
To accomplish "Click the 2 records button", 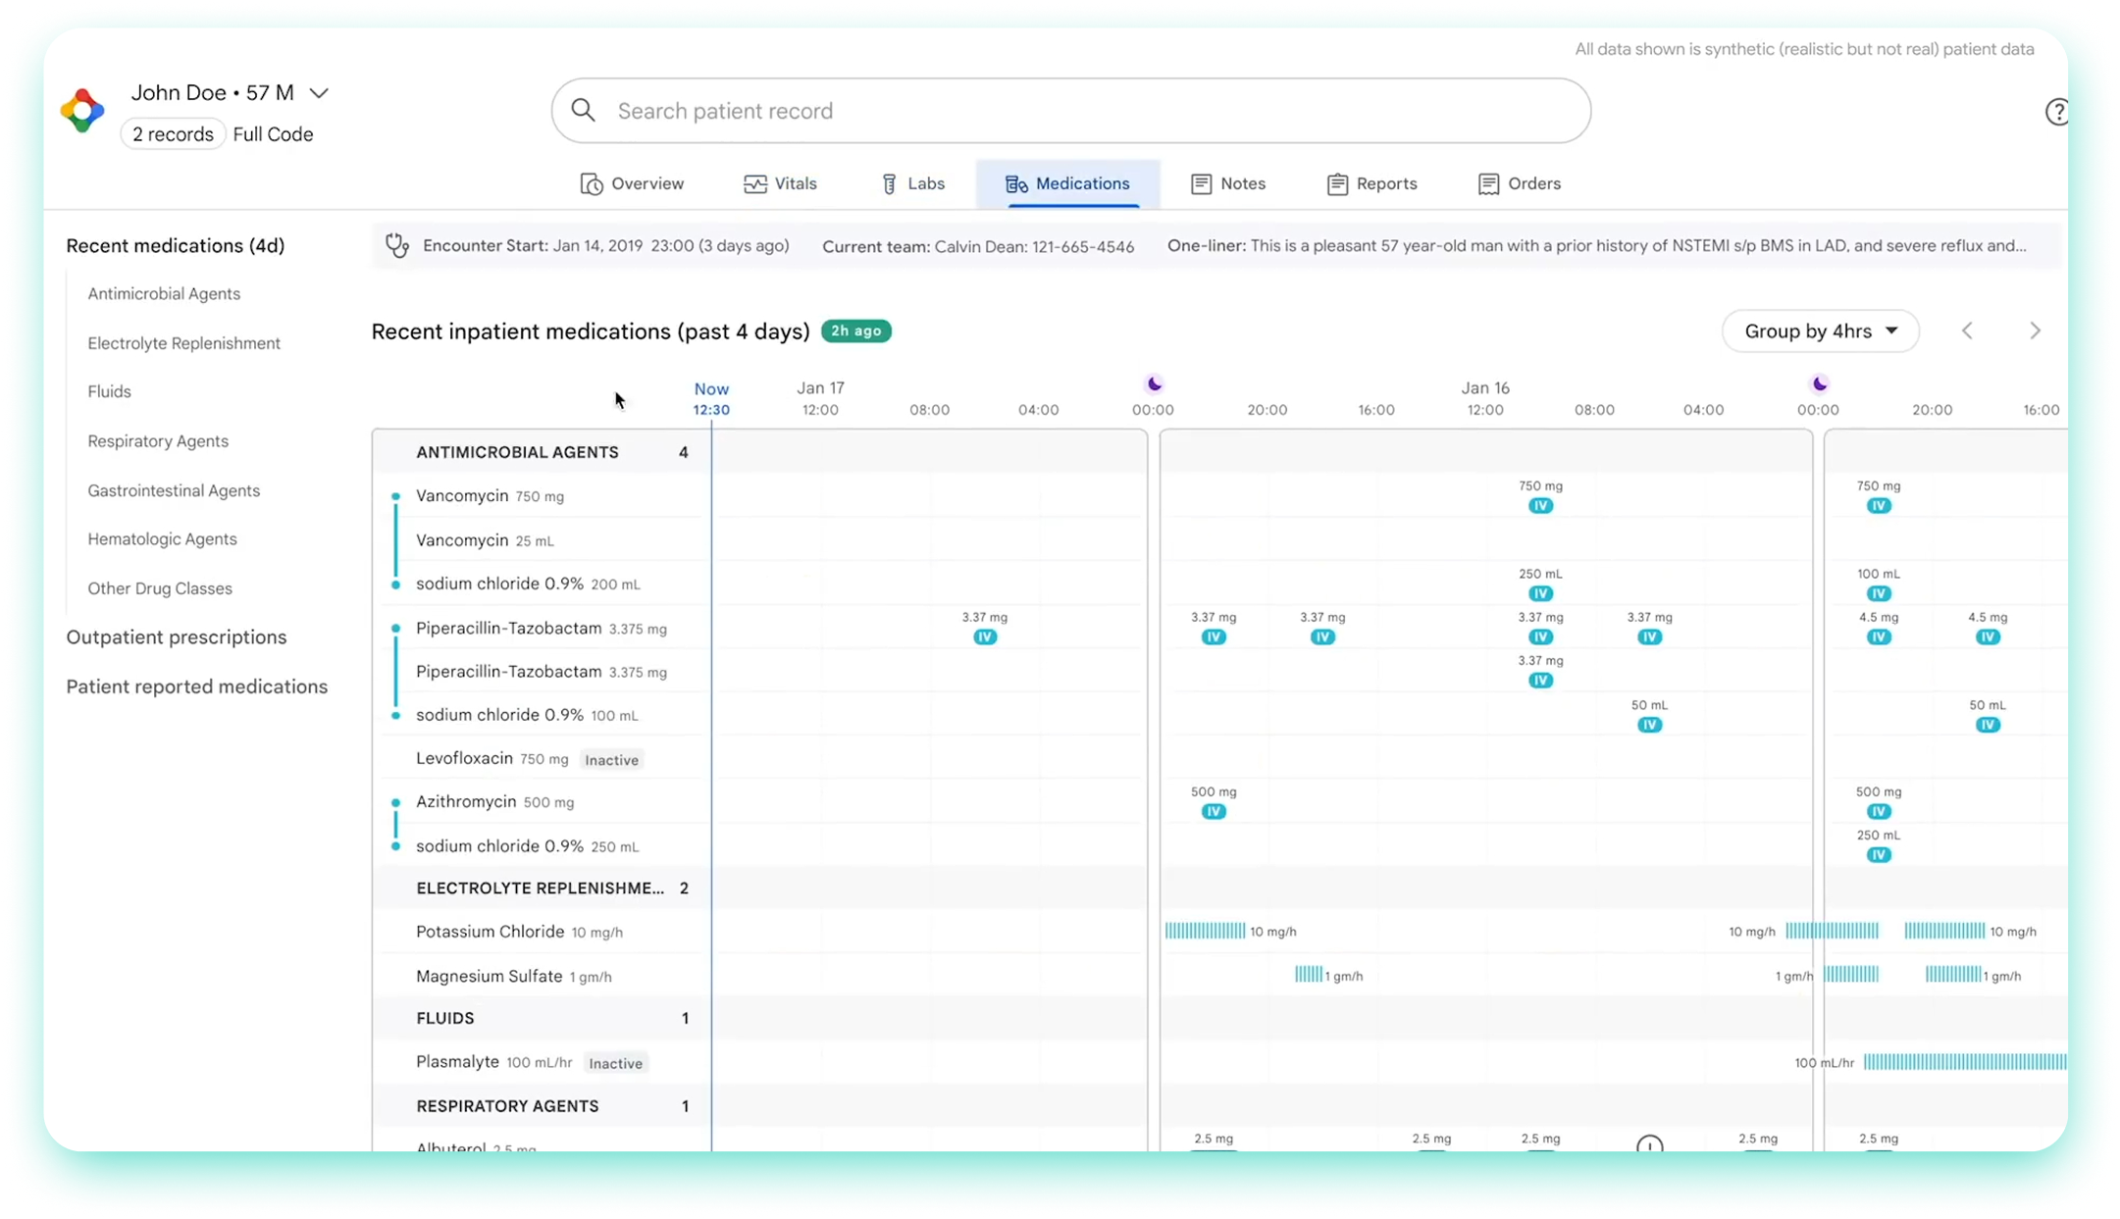I will [173, 134].
